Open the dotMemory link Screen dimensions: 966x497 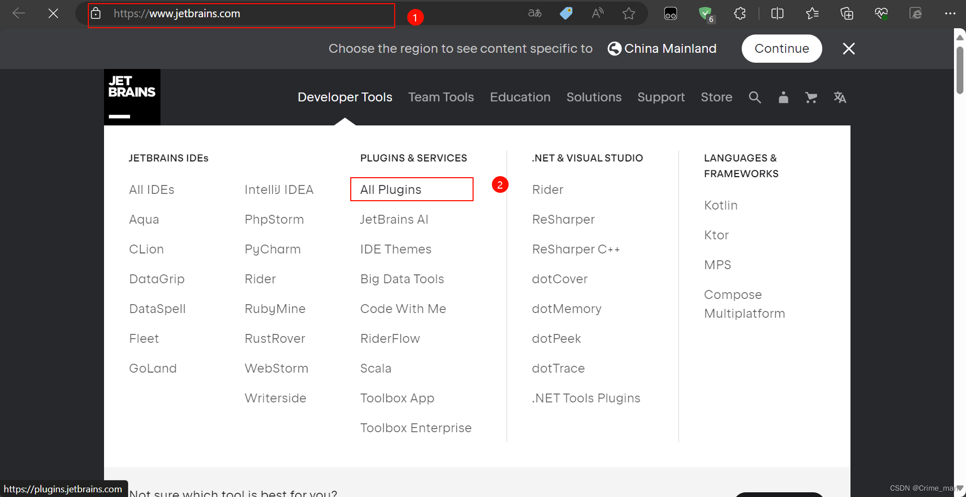tap(567, 309)
